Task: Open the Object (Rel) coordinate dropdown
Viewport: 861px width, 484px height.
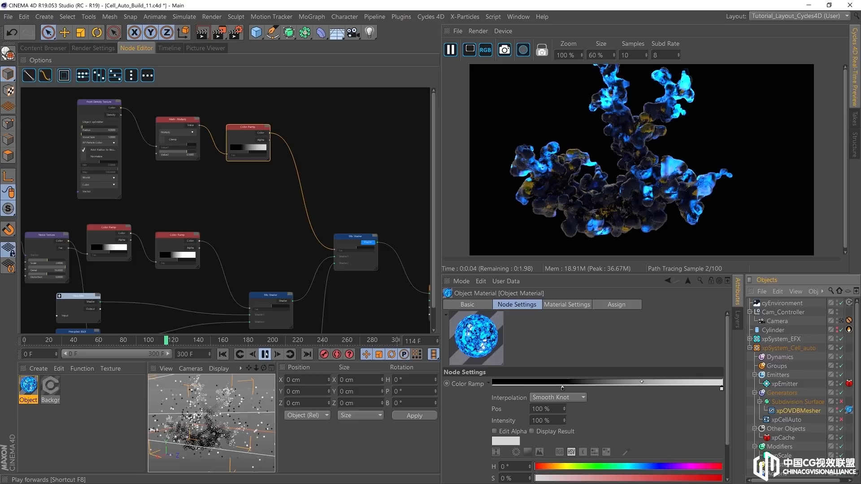Action: coord(307,415)
